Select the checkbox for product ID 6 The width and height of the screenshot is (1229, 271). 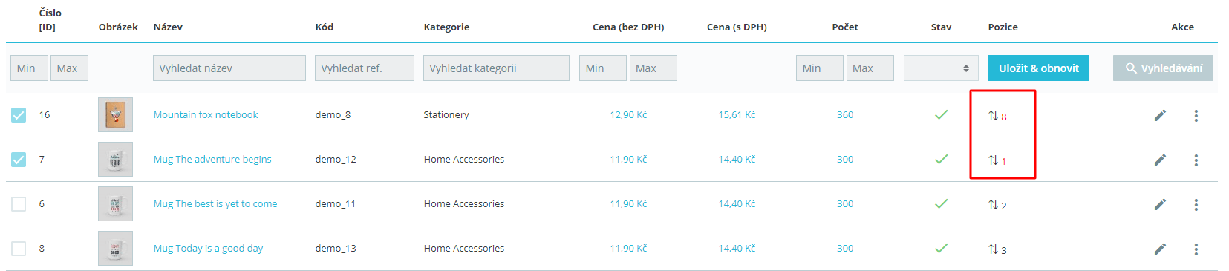point(19,204)
